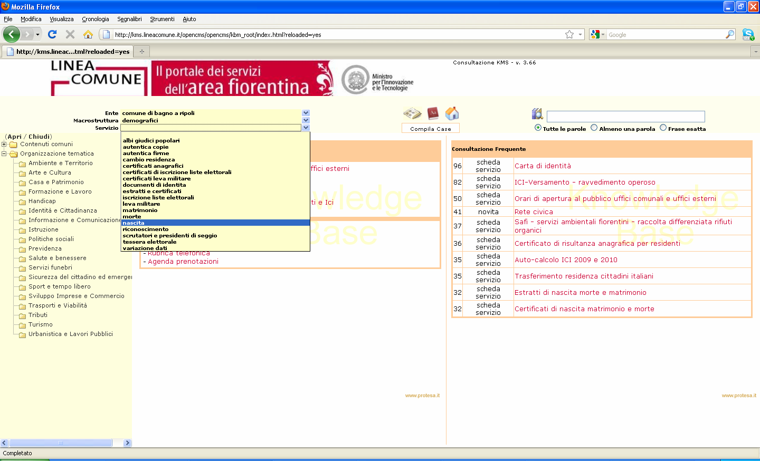Expand the Contenuti comuni tree node
The width and height of the screenshot is (760, 461).
pyautogui.click(x=4, y=144)
